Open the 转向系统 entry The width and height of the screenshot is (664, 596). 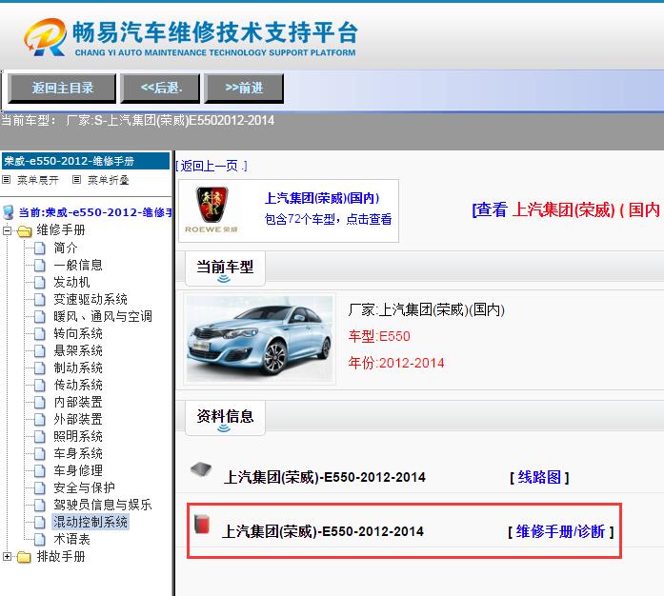coord(78,333)
